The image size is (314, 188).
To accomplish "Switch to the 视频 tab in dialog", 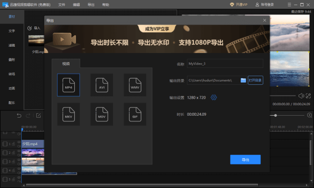I will 66,64.
